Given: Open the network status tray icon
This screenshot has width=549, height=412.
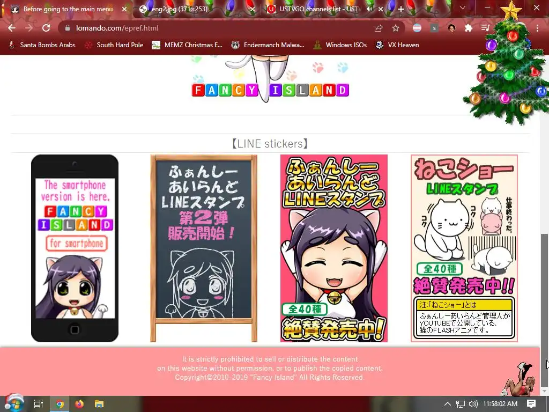Looking at the screenshot, I should tap(461, 404).
